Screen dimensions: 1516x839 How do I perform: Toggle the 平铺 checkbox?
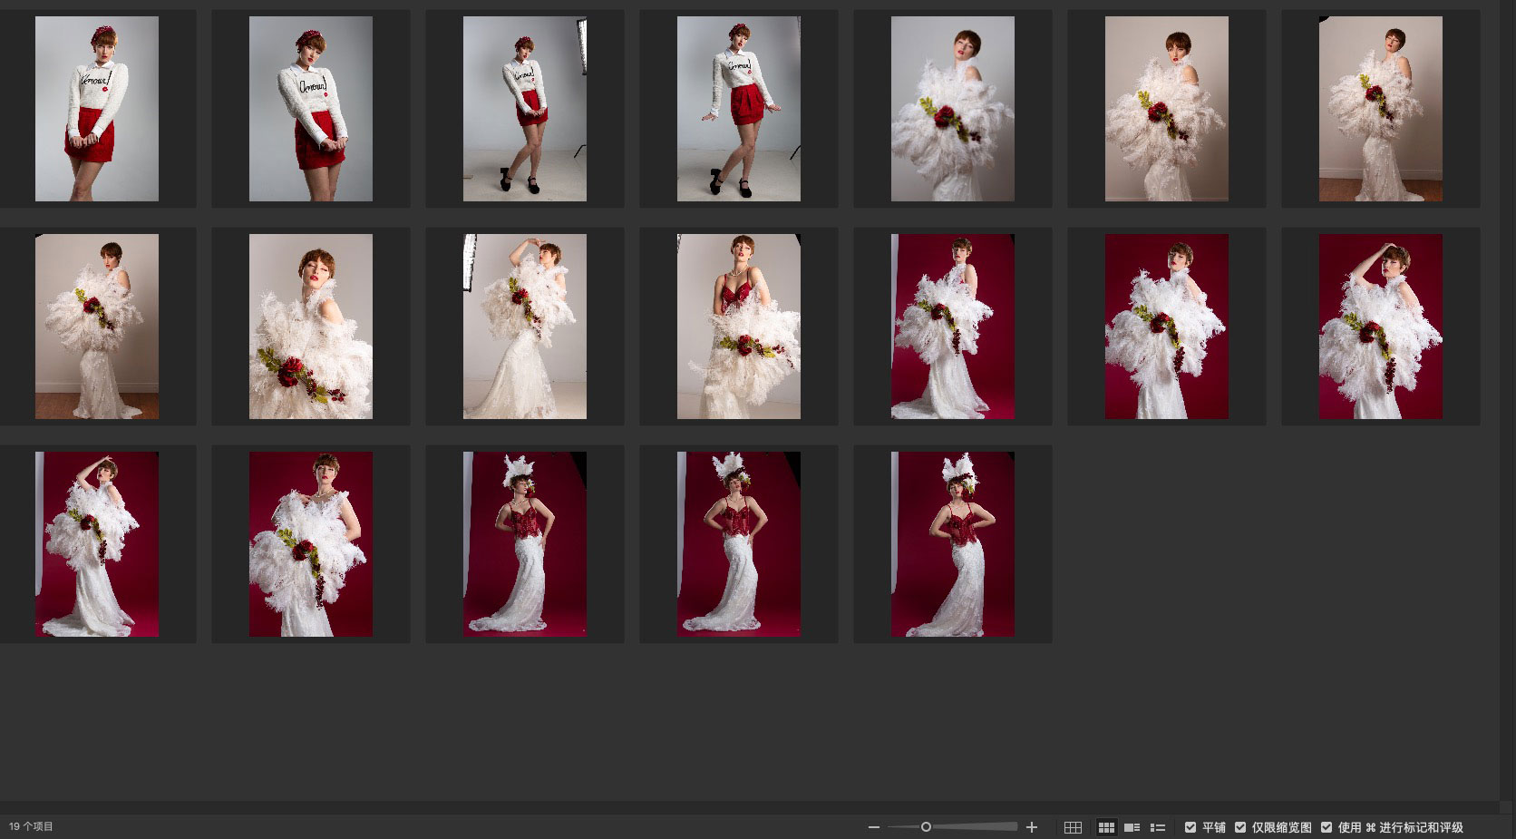[x=1190, y=827]
